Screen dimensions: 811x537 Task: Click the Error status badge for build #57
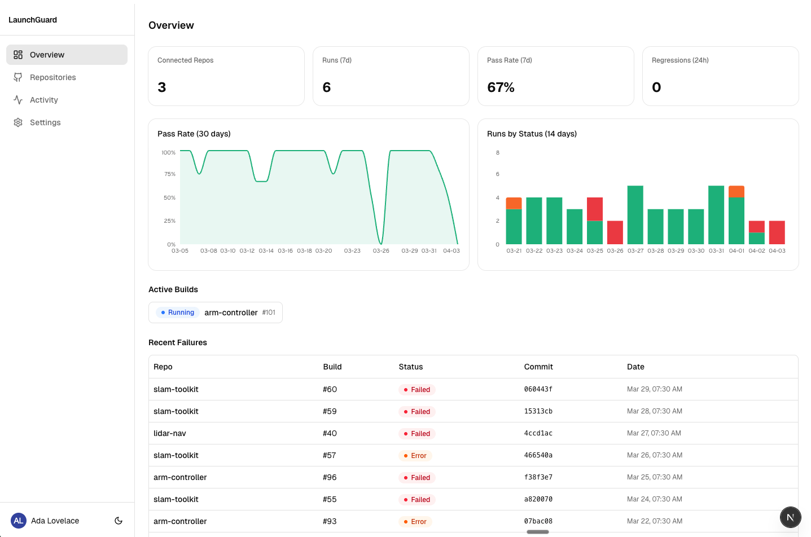pos(415,456)
